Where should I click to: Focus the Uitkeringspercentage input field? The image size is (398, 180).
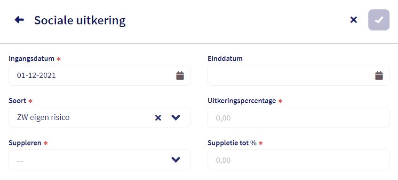(298, 118)
